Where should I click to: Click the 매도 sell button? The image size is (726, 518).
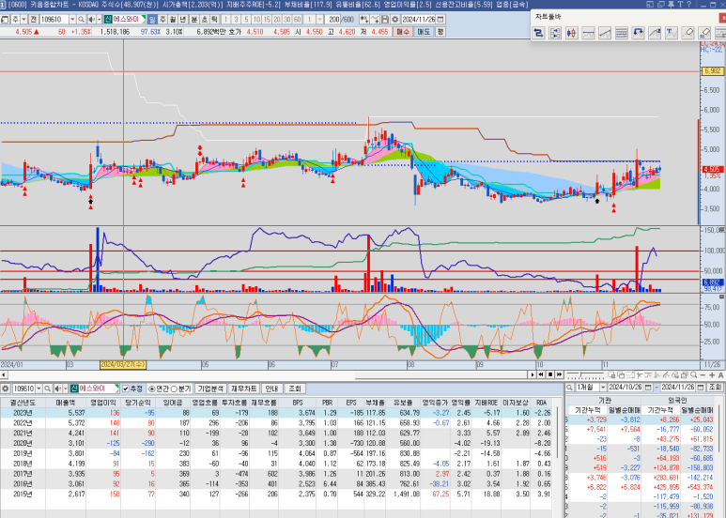424,32
